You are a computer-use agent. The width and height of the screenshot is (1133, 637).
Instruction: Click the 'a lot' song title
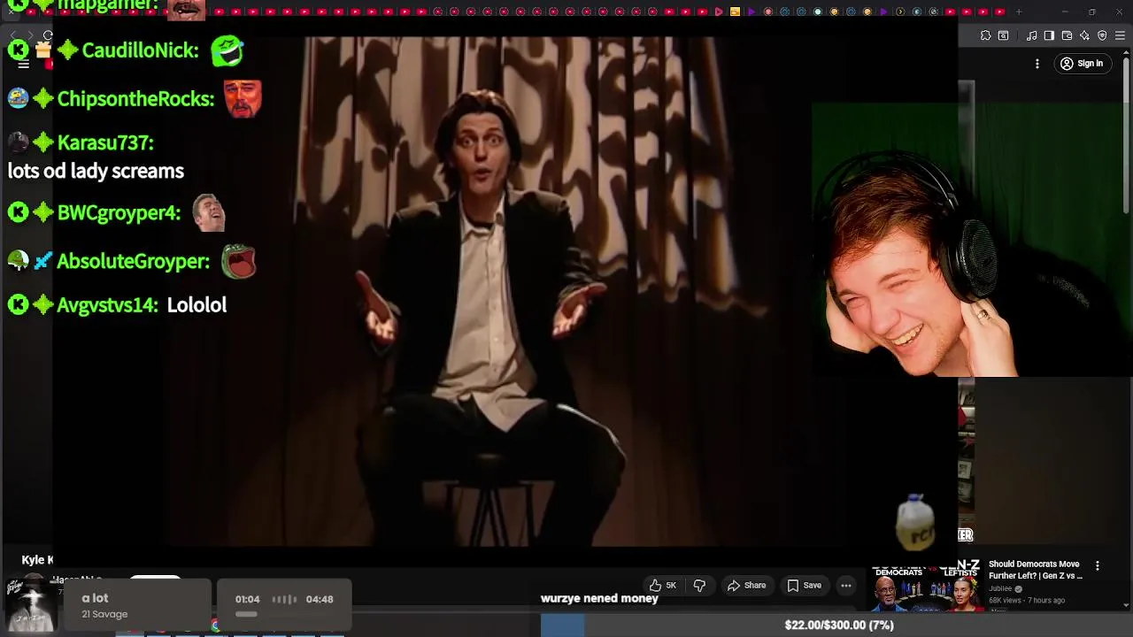[x=95, y=598]
